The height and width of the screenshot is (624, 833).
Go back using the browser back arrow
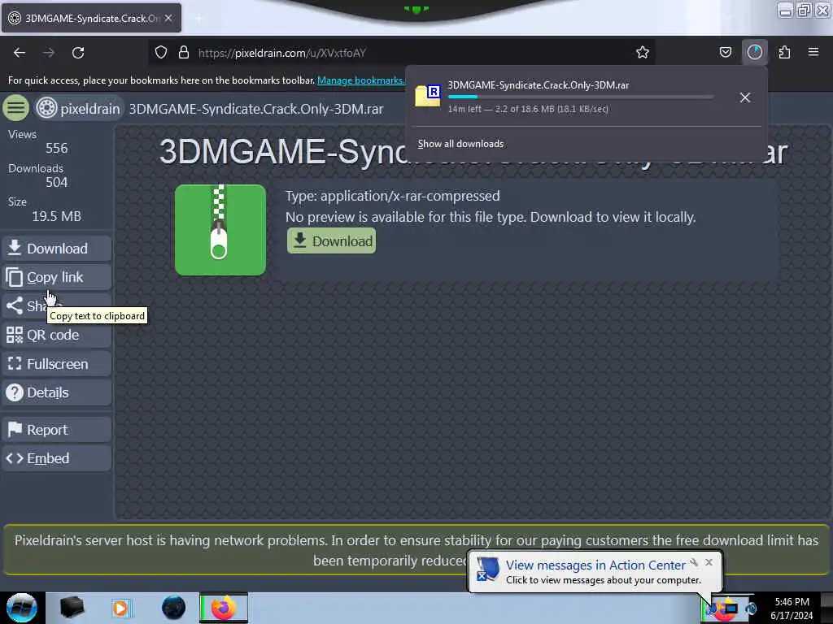[x=20, y=53]
